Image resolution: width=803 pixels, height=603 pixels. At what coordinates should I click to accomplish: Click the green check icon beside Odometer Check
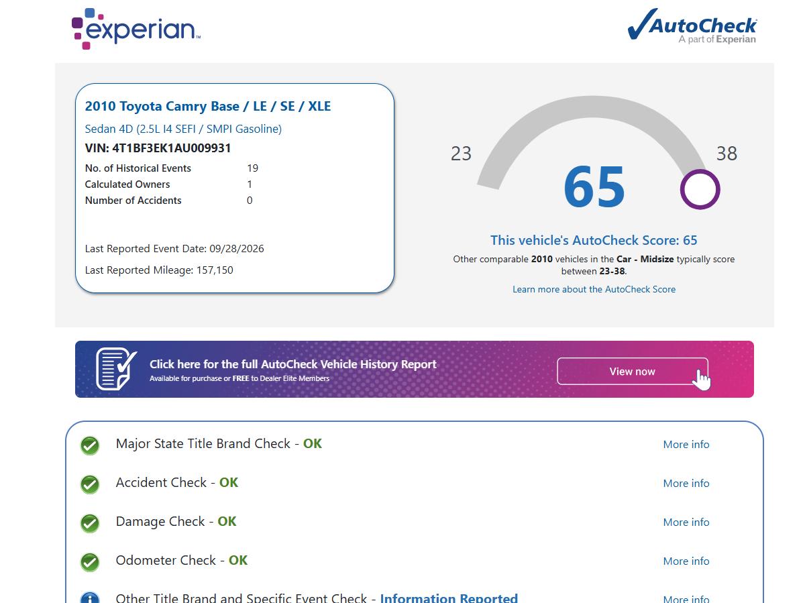(90, 562)
